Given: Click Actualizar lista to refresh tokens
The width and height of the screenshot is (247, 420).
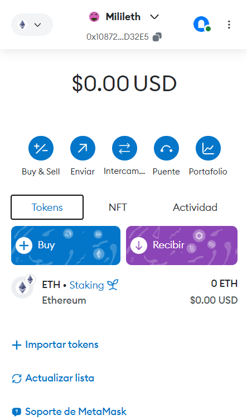Looking at the screenshot, I should point(53,378).
